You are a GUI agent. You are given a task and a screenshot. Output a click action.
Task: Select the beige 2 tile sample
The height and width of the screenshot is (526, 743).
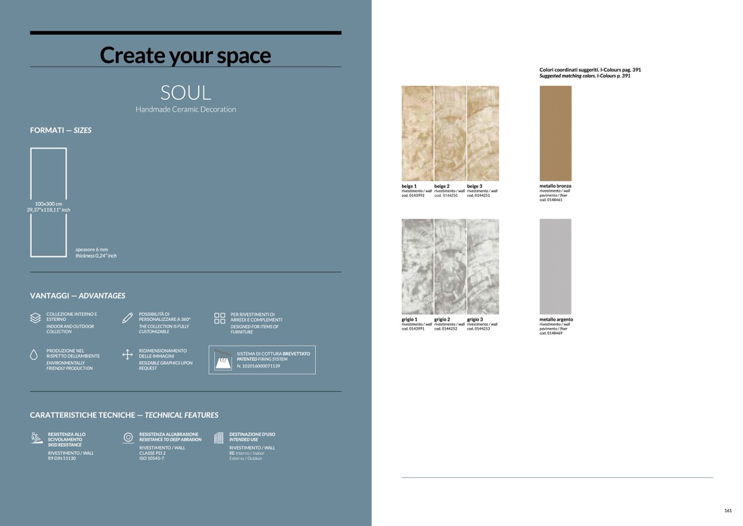tap(450, 133)
